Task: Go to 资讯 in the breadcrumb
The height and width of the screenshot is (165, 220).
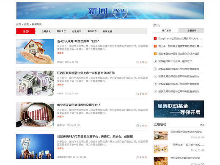Action: tap(26, 25)
